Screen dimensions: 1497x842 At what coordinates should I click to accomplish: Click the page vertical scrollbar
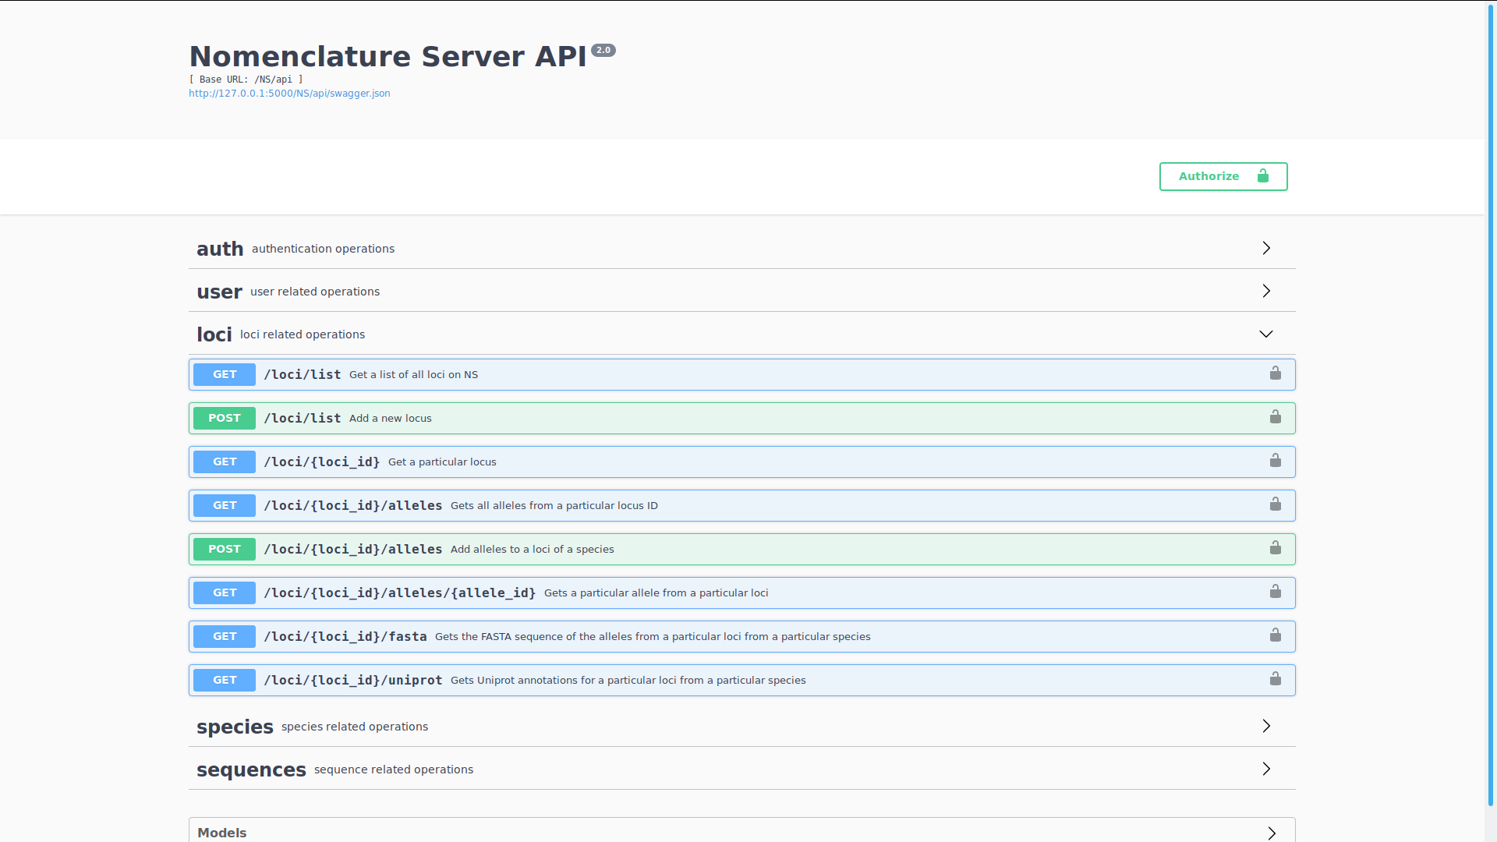pyautogui.click(x=1491, y=405)
